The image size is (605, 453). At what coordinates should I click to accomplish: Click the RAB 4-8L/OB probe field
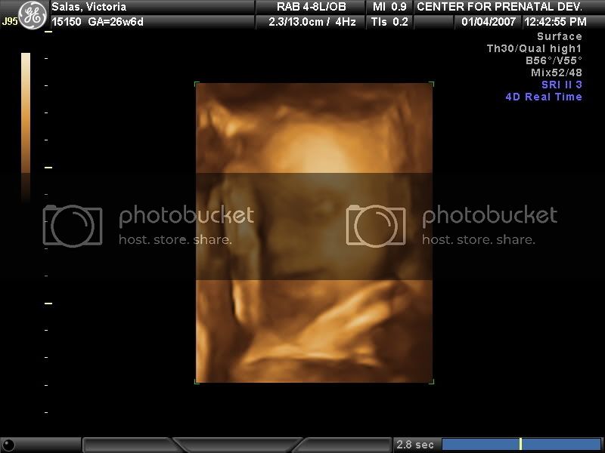[308, 6]
